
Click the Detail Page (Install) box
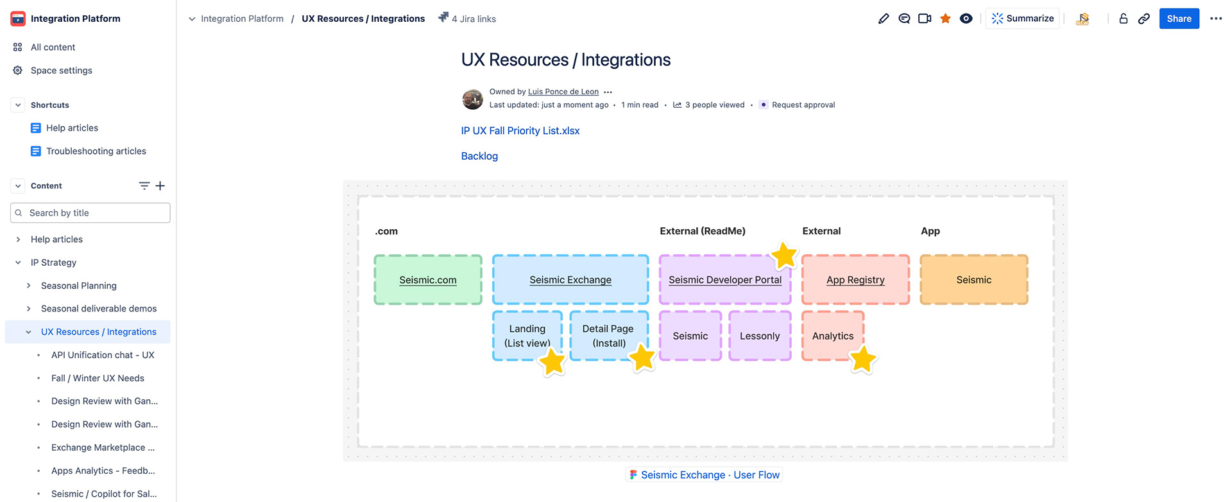(x=608, y=336)
